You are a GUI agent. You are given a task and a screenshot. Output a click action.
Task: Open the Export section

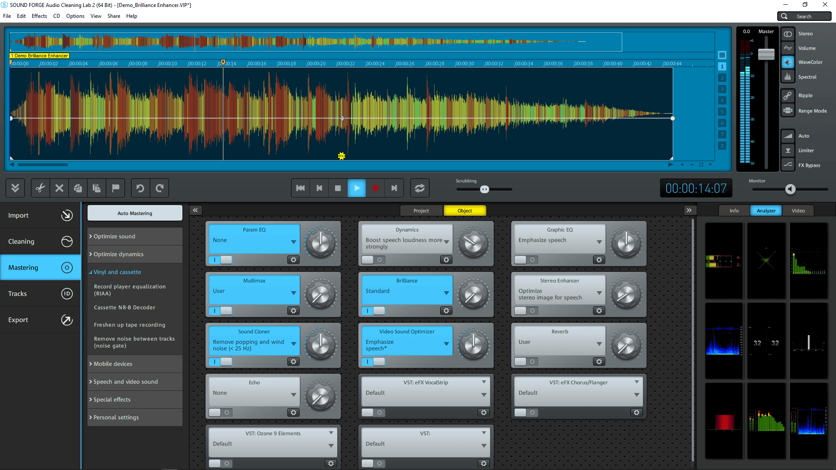click(x=40, y=320)
